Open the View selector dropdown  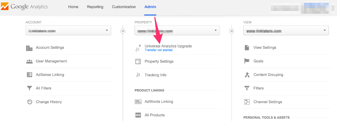[x=286, y=31]
